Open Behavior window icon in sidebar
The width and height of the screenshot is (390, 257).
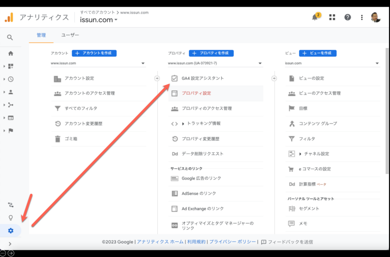click(11, 118)
